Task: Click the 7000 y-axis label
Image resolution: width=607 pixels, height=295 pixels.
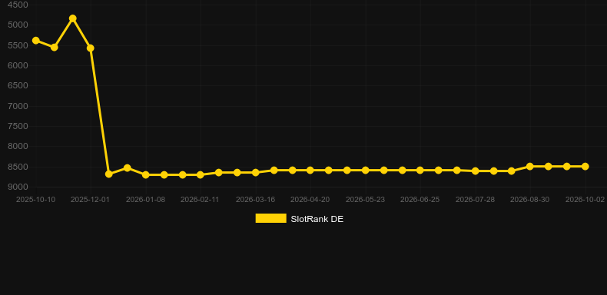Action: coord(18,106)
